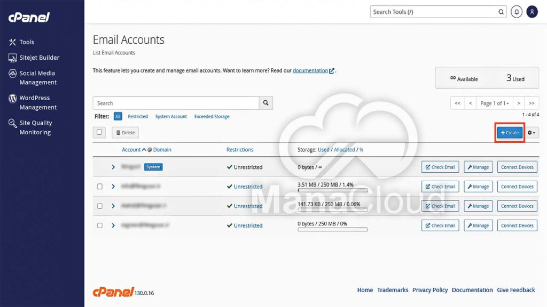Open Site Quality Monitoring in sidebar
This screenshot has width=547, height=307.
click(36, 127)
